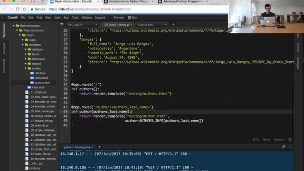Maximize the terminal panel icon

tap(284, 147)
